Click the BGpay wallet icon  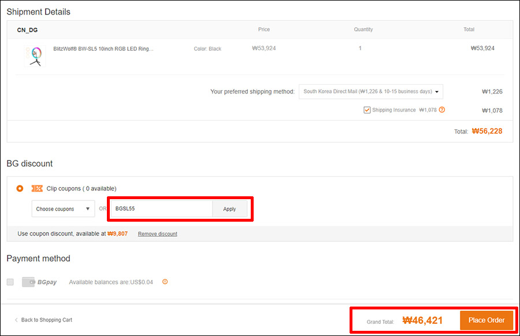click(x=28, y=282)
